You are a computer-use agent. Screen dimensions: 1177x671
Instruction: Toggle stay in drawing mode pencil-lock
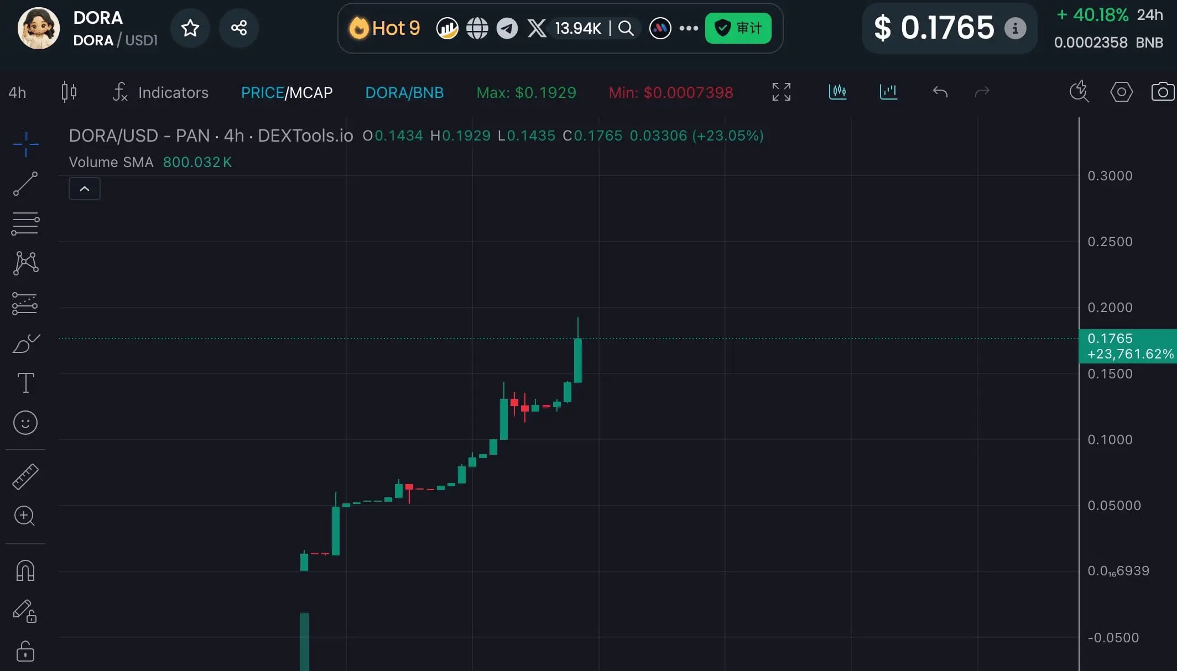click(x=25, y=611)
